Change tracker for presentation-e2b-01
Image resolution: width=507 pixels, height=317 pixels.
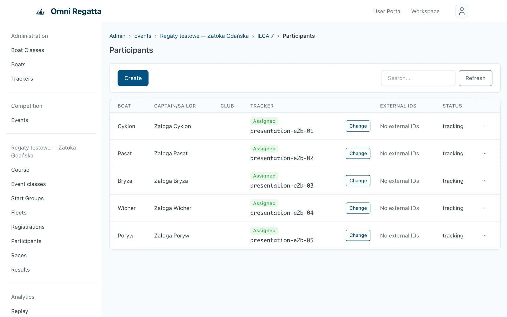pos(358,126)
